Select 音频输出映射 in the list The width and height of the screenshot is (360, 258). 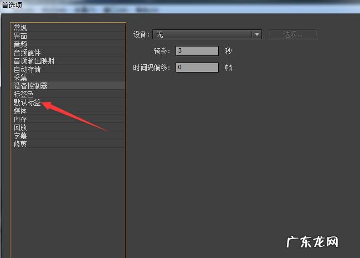[x=68, y=61]
